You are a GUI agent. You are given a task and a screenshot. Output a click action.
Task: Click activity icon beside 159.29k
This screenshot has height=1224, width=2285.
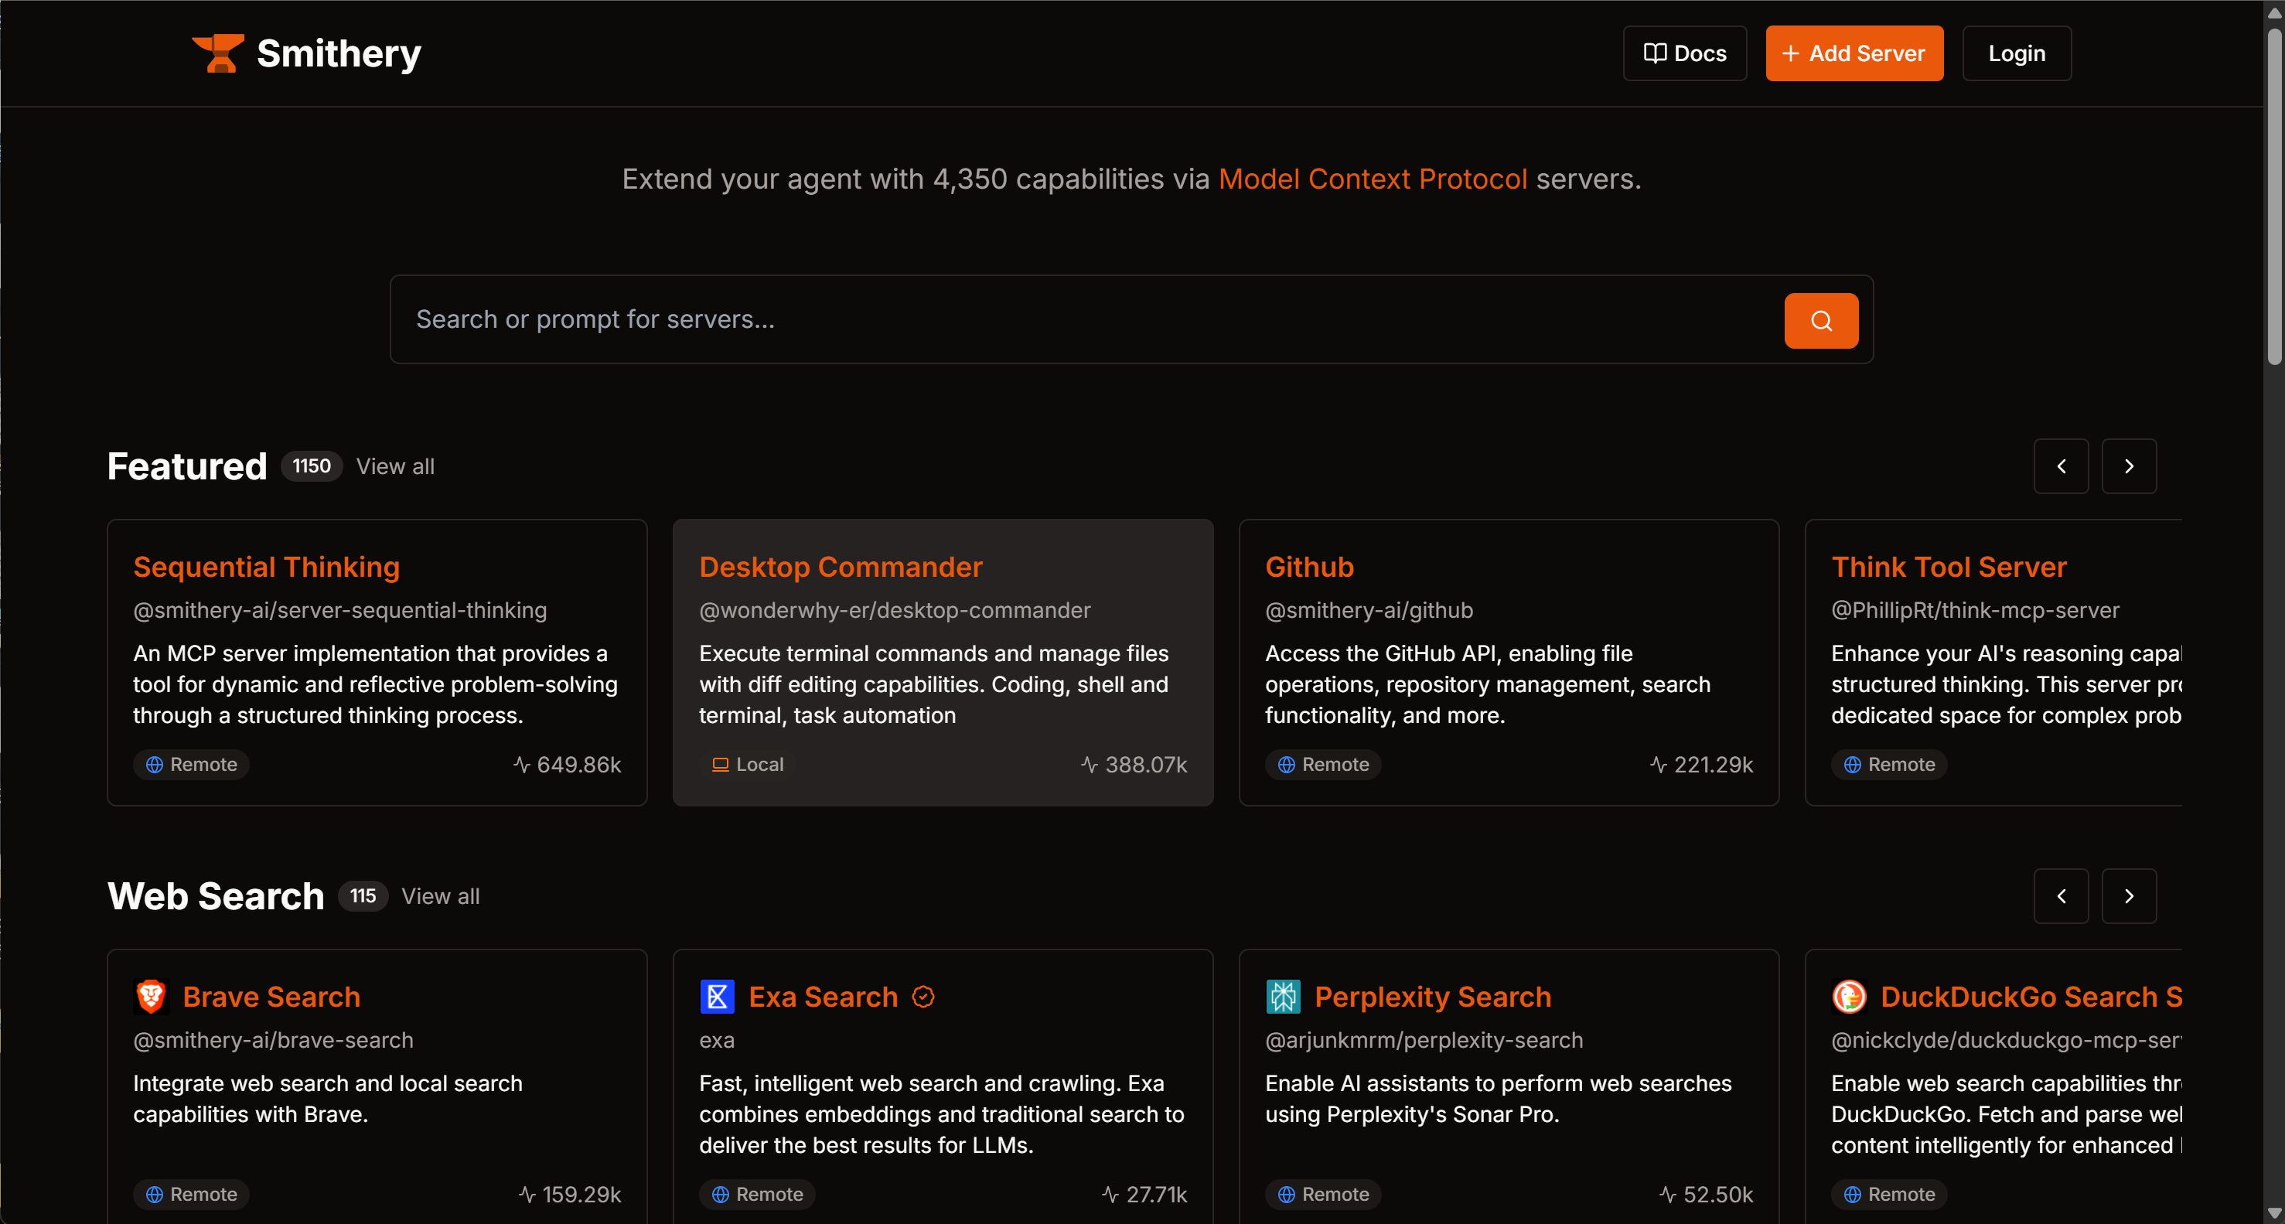point(527,1195)
